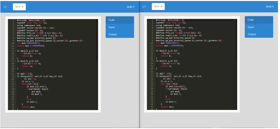280x129 pixels.
Task: Collapse binary2 function fold arrow, line 23, right editor
Action: [x=154, y=76]
